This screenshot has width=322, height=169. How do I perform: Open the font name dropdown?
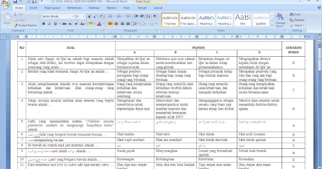(73, 16)
